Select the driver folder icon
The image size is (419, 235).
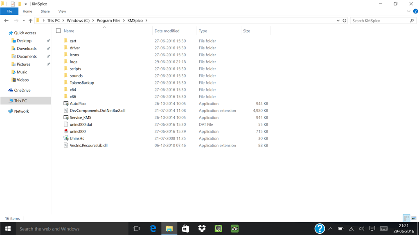(x=66, y=48)
